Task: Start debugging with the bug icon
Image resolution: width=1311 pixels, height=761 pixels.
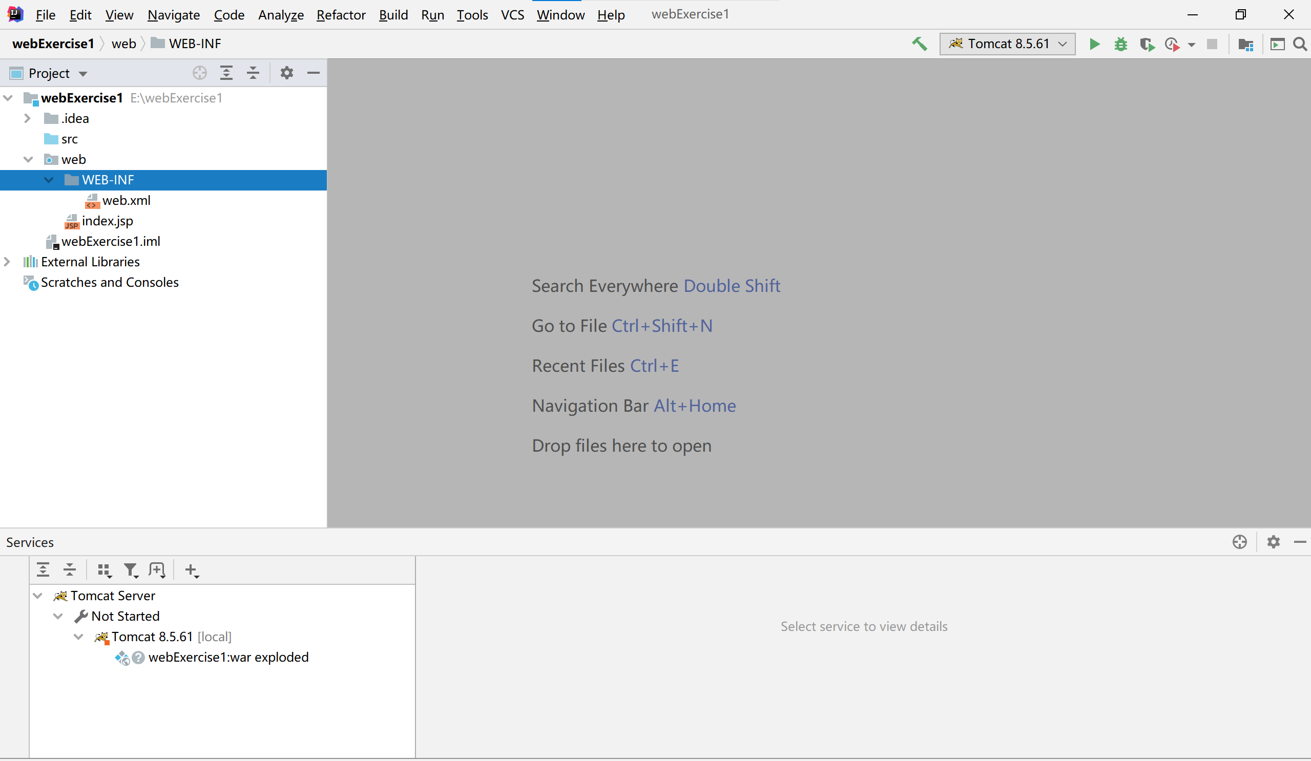Action: (1120, 44)
